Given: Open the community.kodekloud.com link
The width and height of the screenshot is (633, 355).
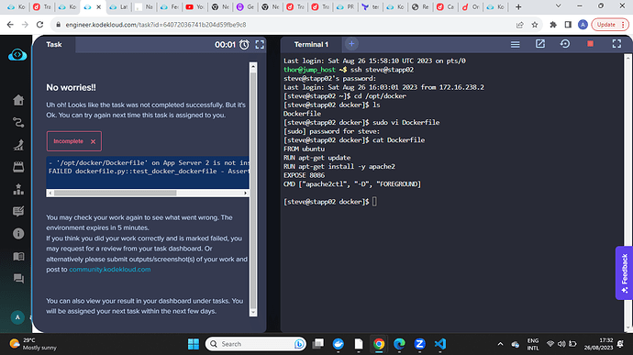Looking at the screenshot, I should 110,270.
